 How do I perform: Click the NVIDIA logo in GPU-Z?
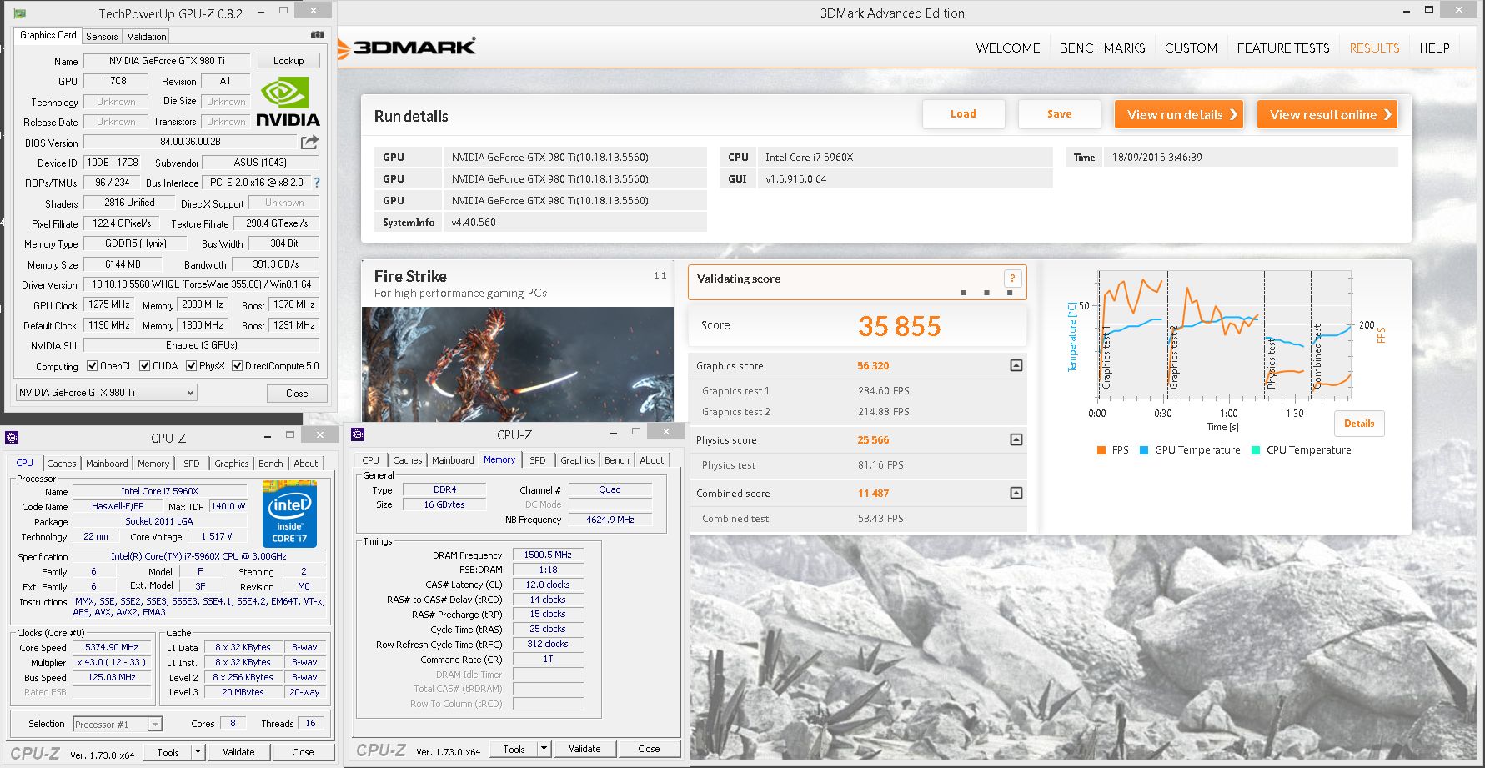tap(288, 102)
